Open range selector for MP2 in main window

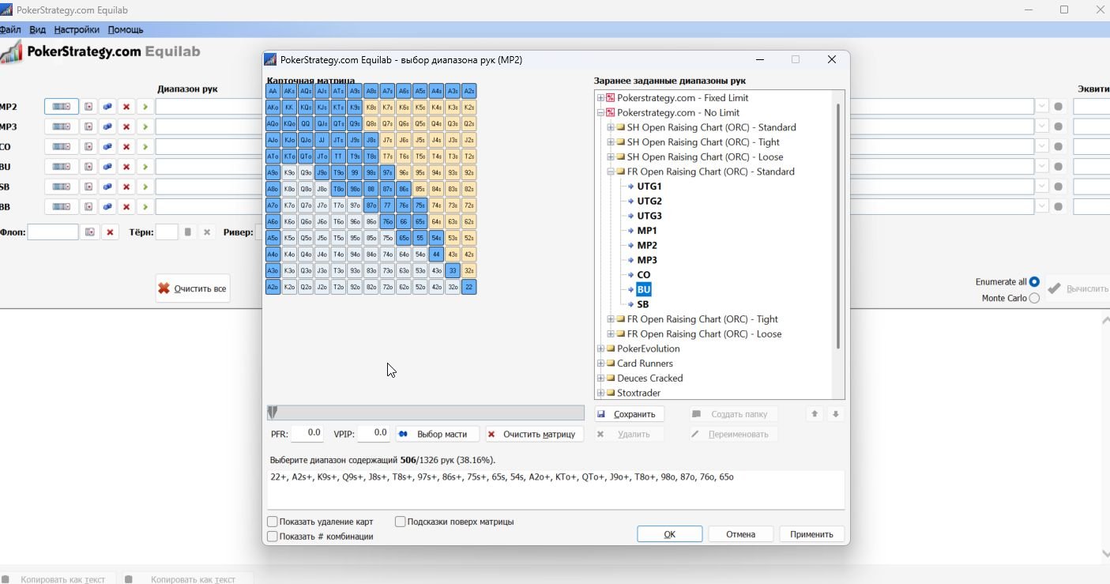[x=62, y=107]
